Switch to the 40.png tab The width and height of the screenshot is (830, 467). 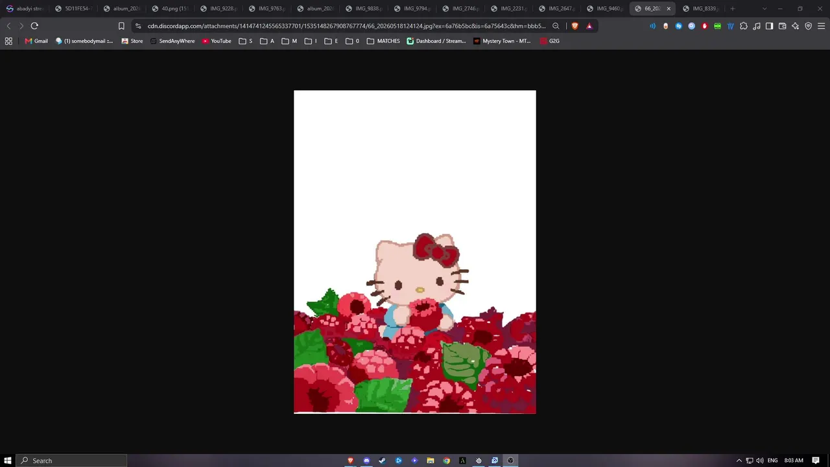[170, 8]
